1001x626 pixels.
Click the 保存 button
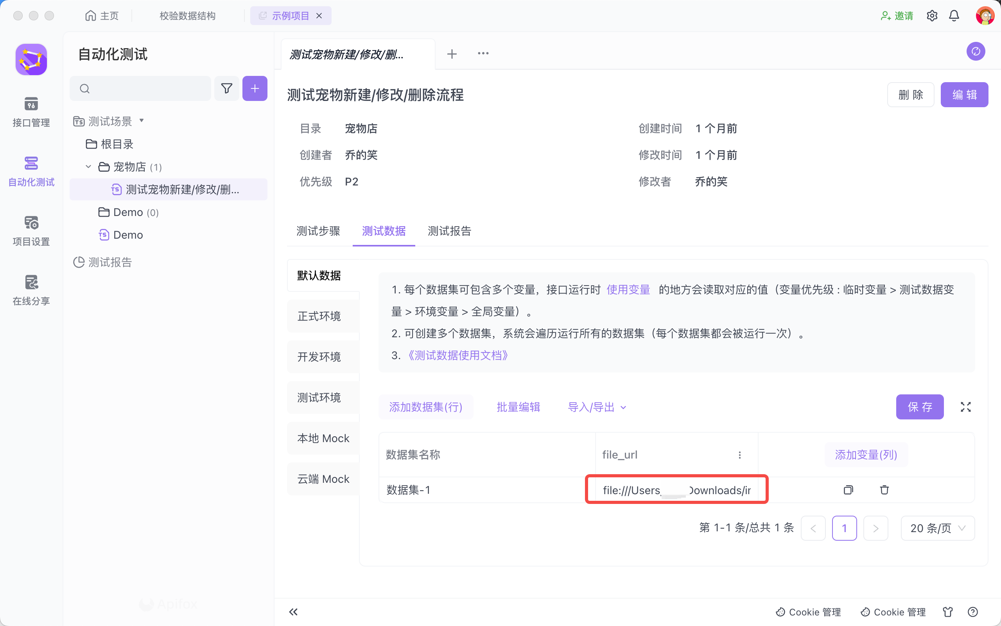(x=920, y=407)
